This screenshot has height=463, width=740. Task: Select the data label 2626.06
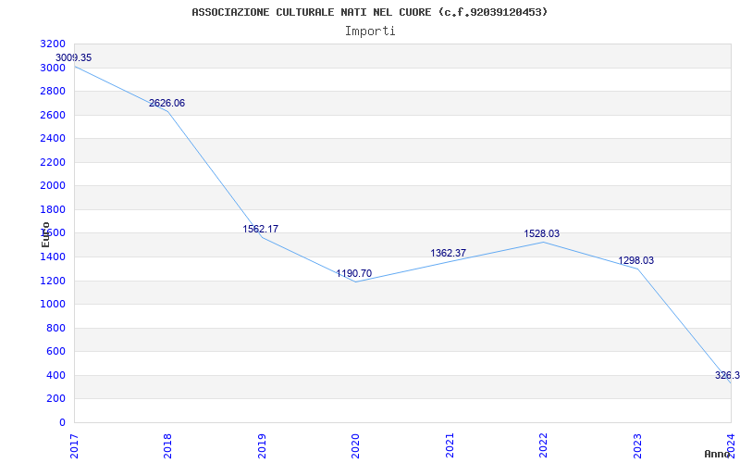pos(167,103)
